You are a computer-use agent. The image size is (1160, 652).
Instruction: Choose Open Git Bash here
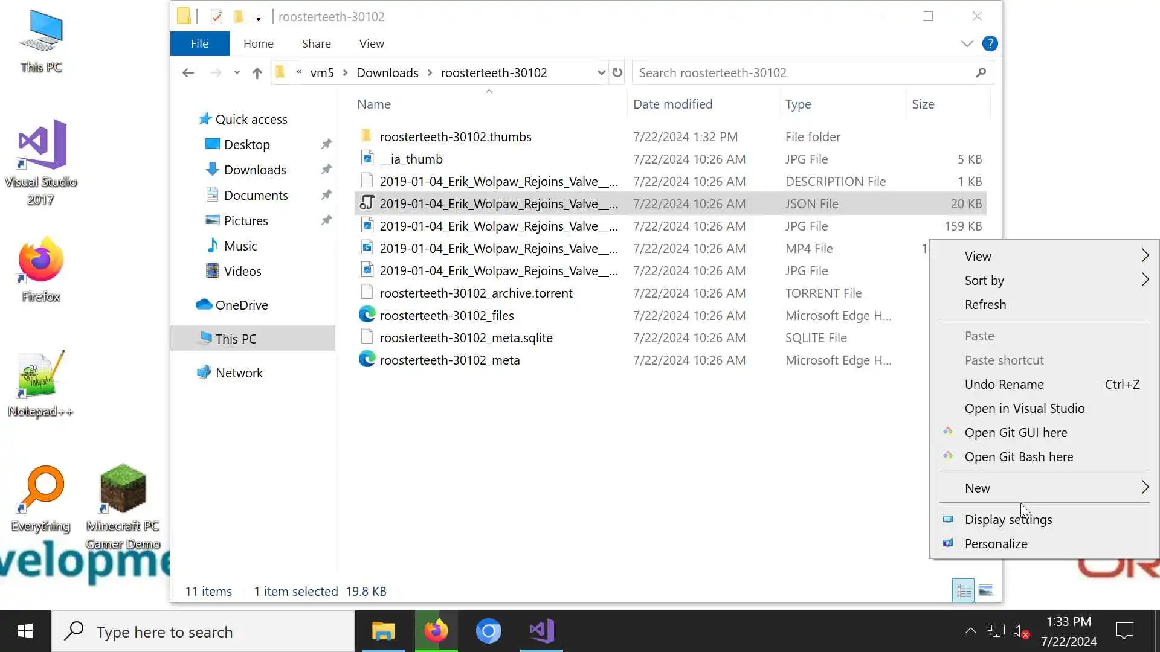(1019, 457)
